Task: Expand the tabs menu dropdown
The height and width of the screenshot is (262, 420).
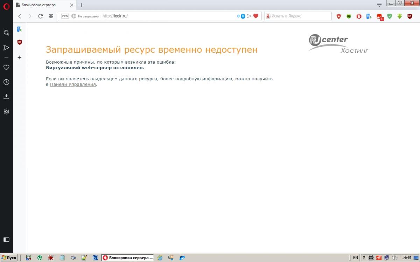Action: [379, 5]
